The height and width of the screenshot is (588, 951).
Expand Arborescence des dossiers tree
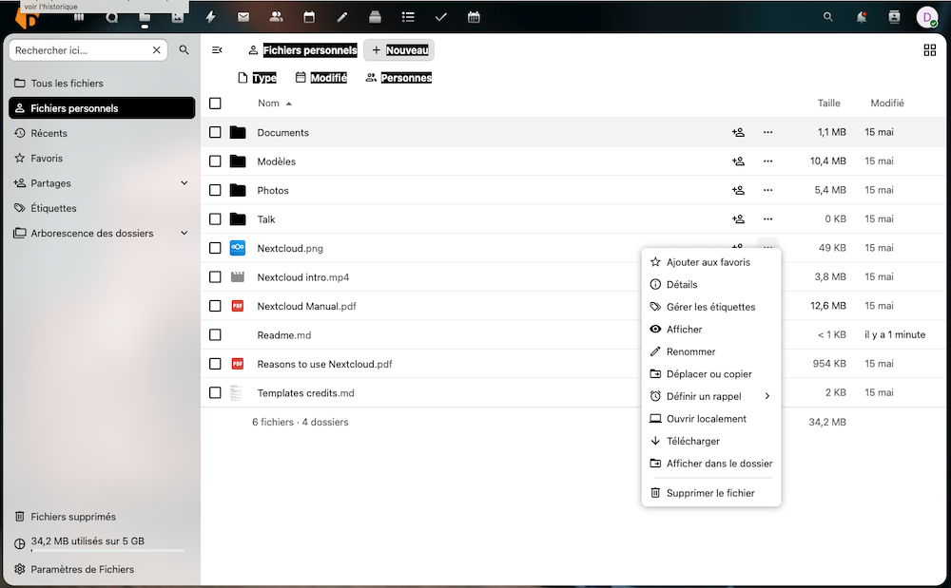[x=184, y=234]
